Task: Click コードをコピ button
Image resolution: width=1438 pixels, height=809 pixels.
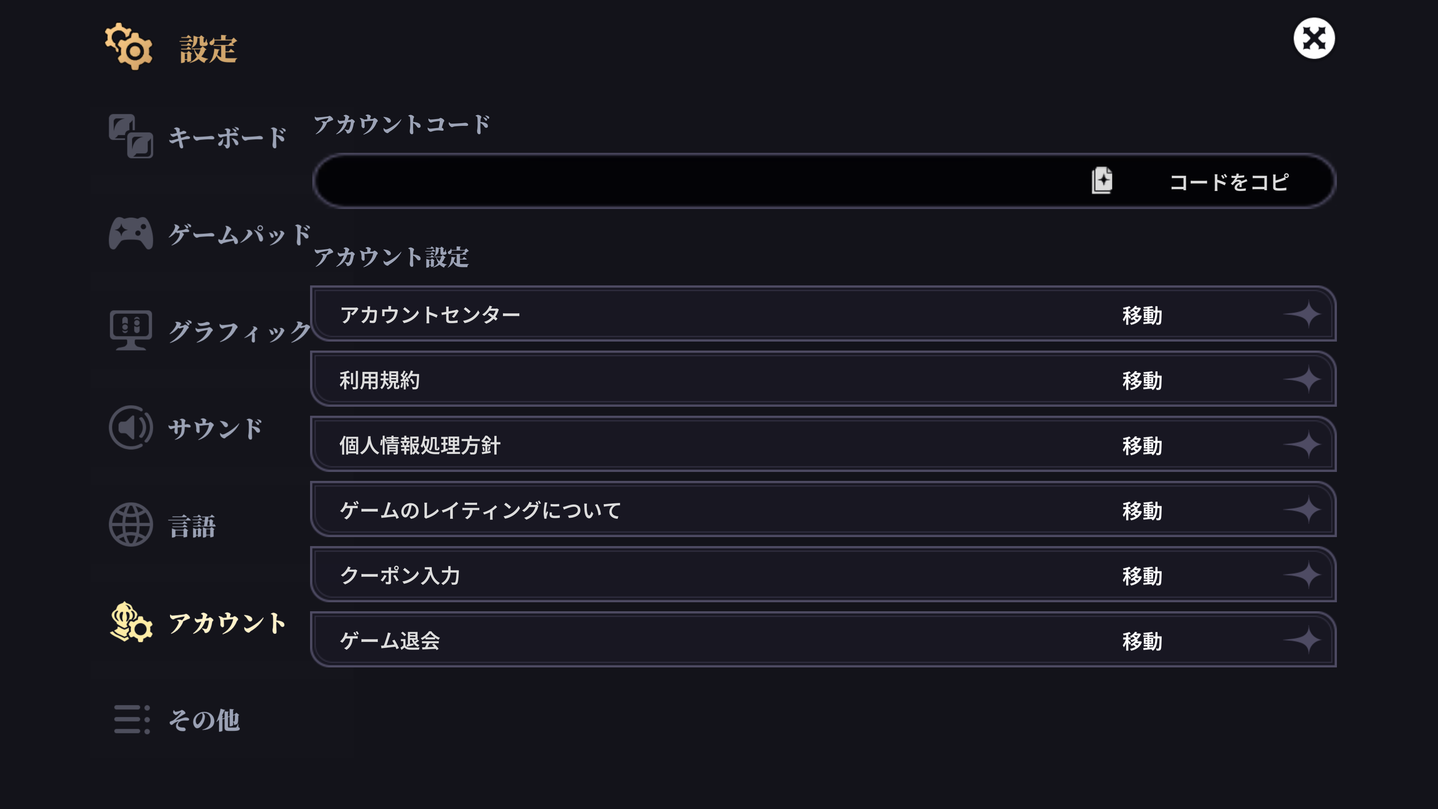Action: point(1229,181)
